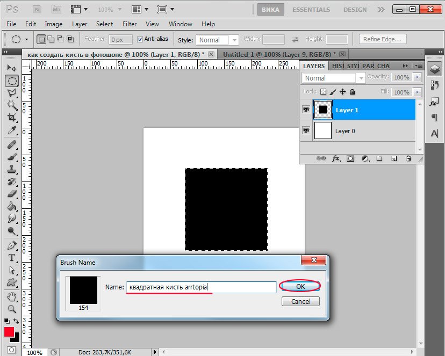Add a layer style via fx icon

336,158
